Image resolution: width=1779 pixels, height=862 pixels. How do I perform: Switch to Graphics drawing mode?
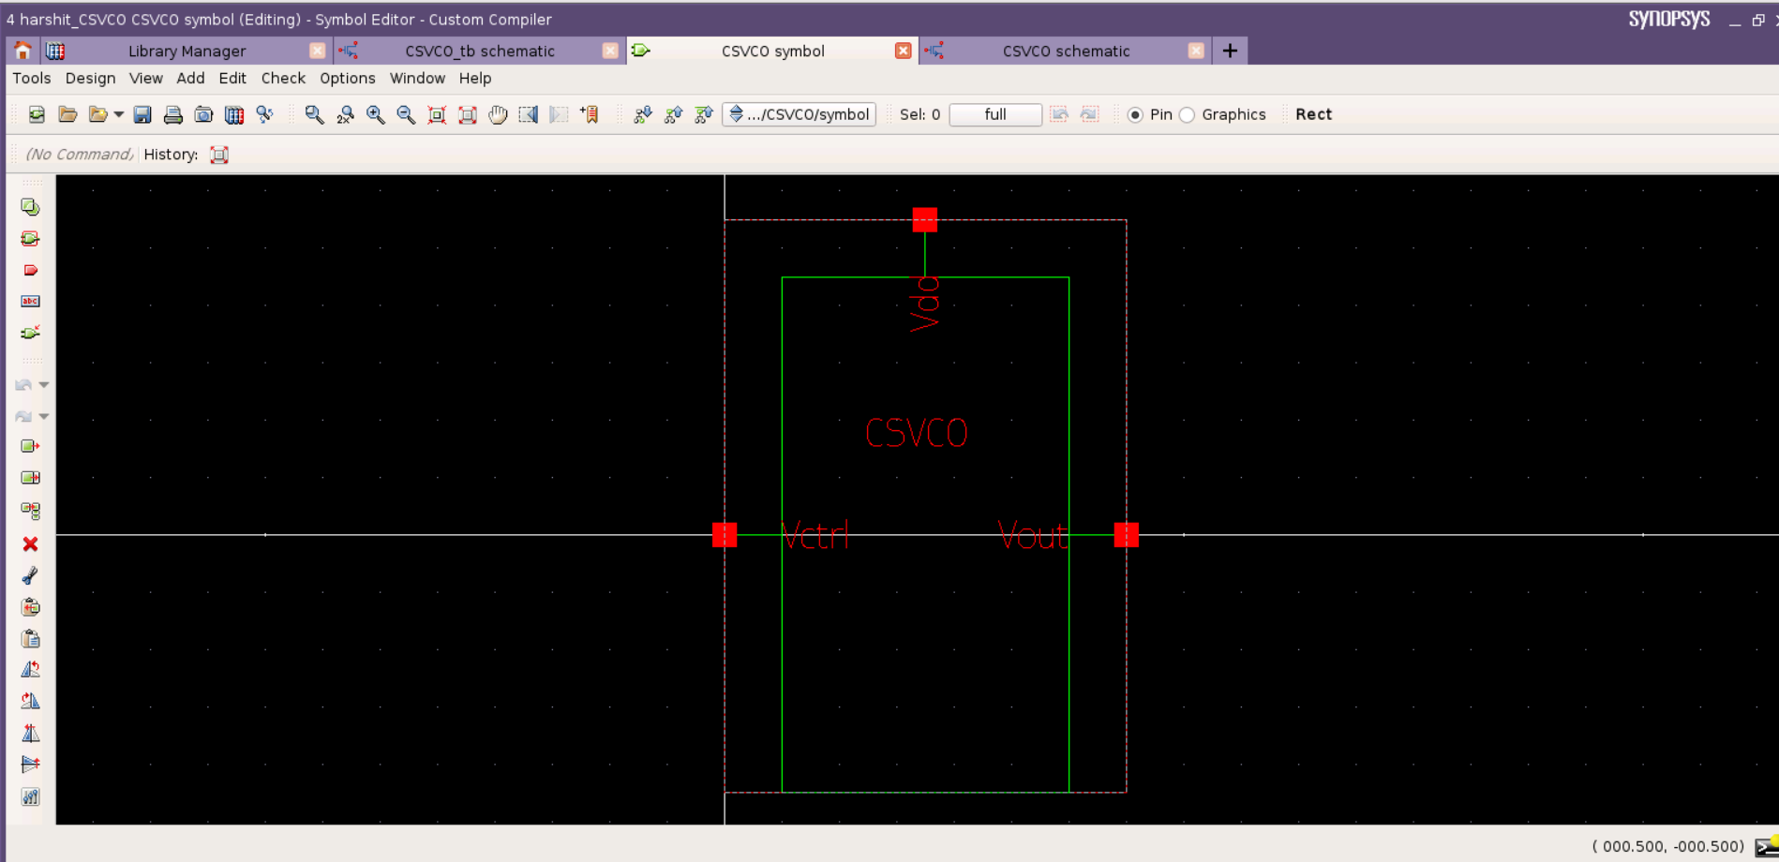tap(1188, 113)
